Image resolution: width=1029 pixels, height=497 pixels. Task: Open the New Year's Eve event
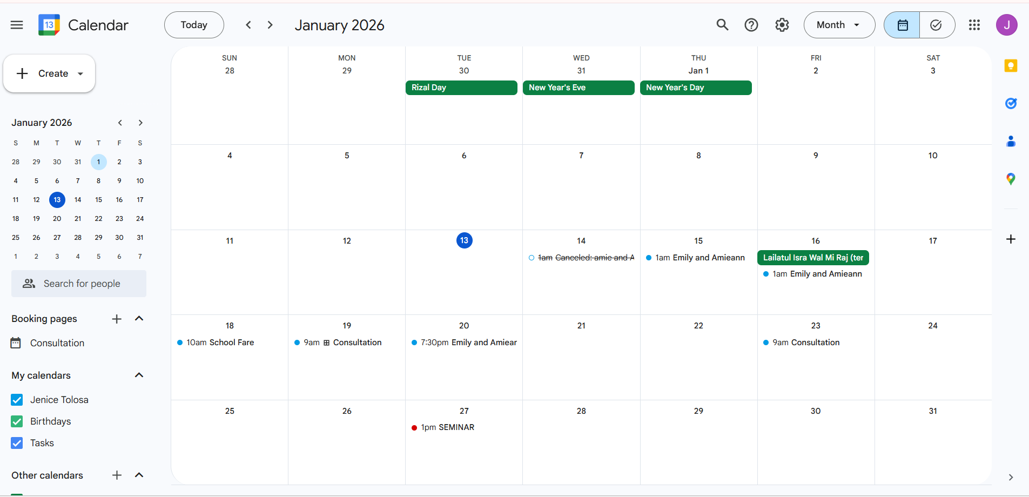point(579,88)
